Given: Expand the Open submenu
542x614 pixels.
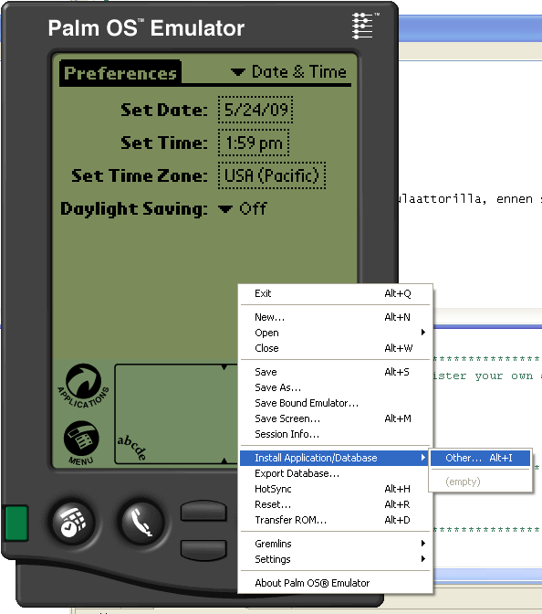Looking at the screenshot, I should click(x=336, y=333).
